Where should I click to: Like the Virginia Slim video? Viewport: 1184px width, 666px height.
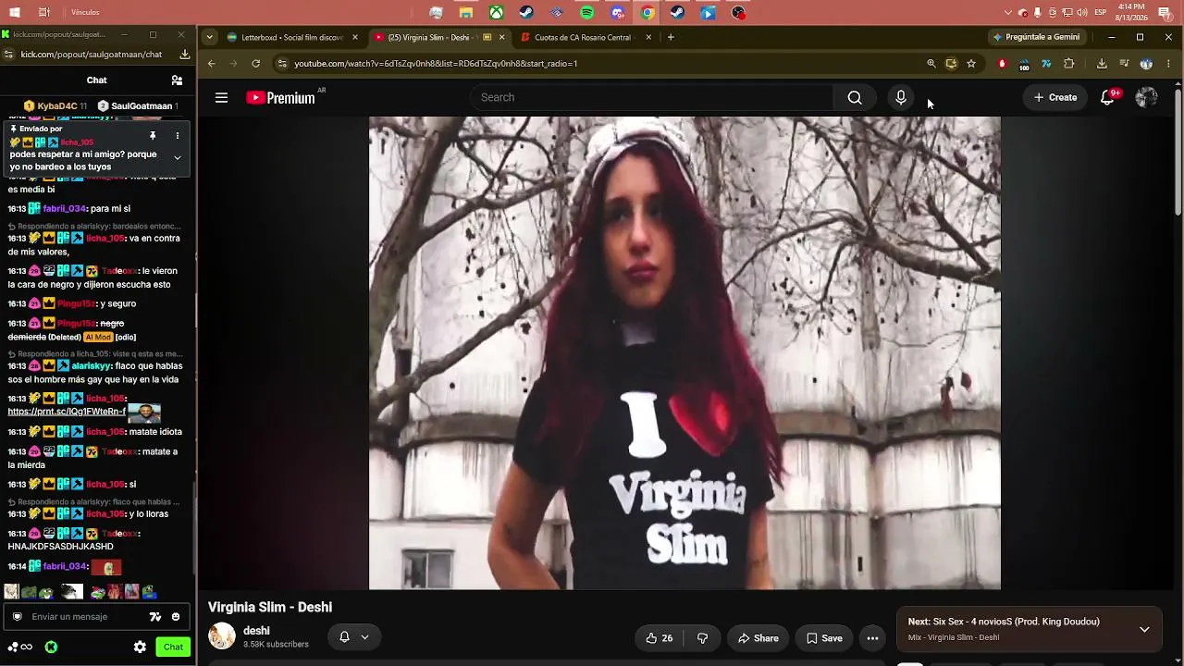tap(659, 638)
